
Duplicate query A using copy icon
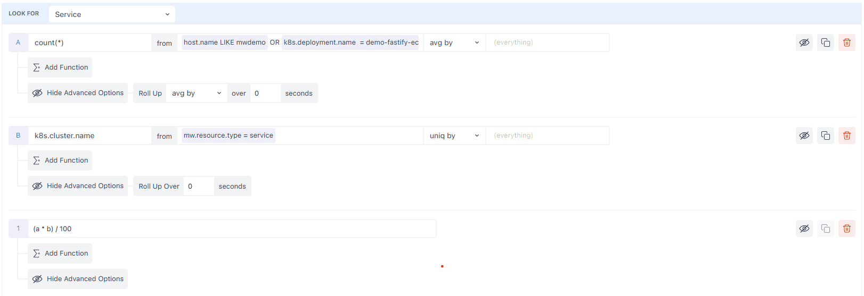pos(825,43)
